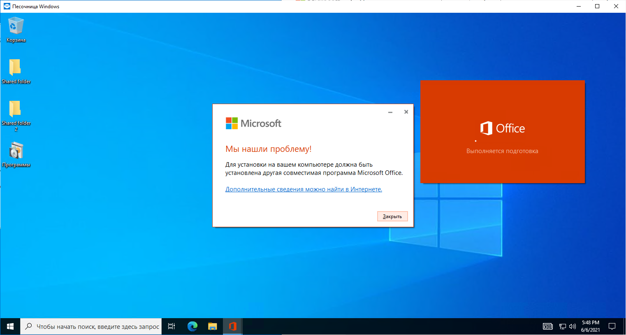The width and height of the screenshot is (626, 335).
Task: Open Task View on the taskbar
Action: coord(172,326)
